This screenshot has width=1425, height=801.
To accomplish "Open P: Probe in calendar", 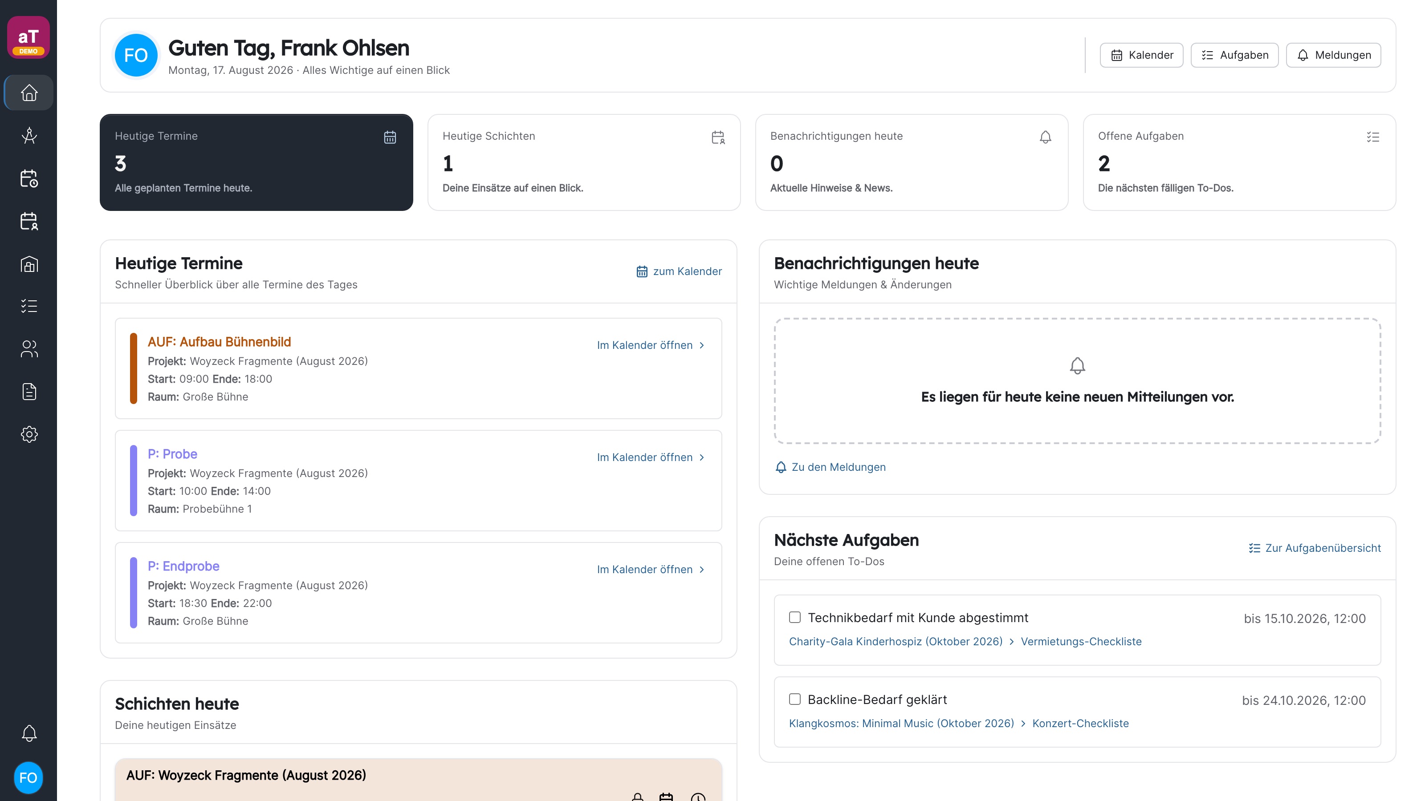I will [x=651, y=457].
